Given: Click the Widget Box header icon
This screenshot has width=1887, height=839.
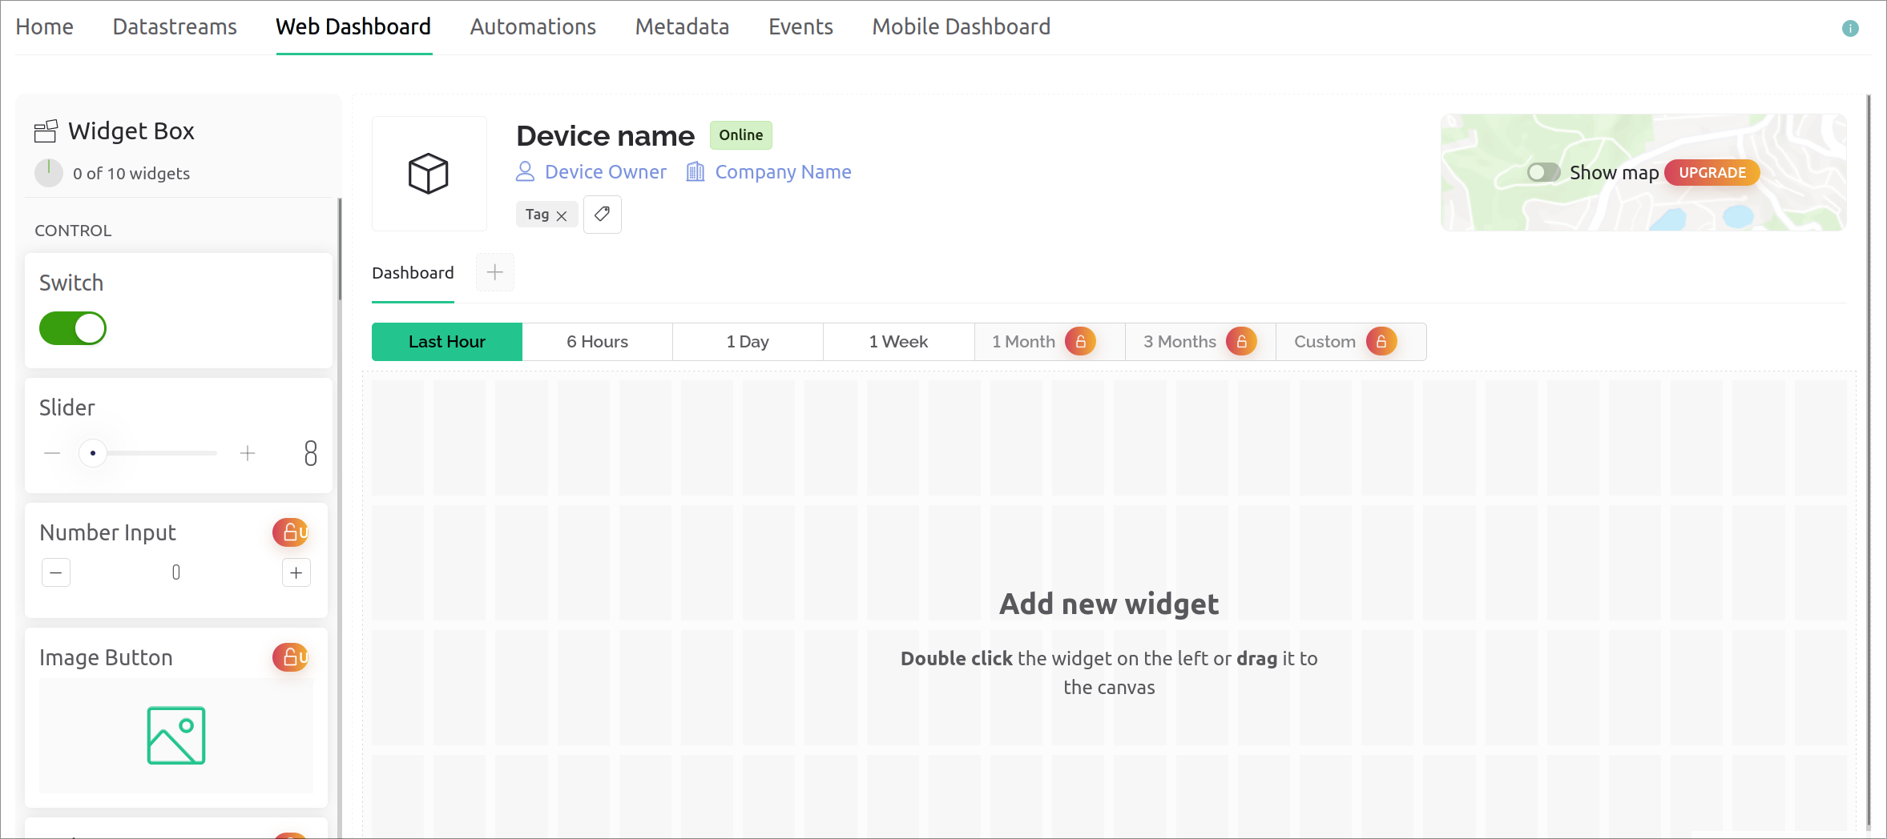Looking at the screenshot, I should click(46, 131).
